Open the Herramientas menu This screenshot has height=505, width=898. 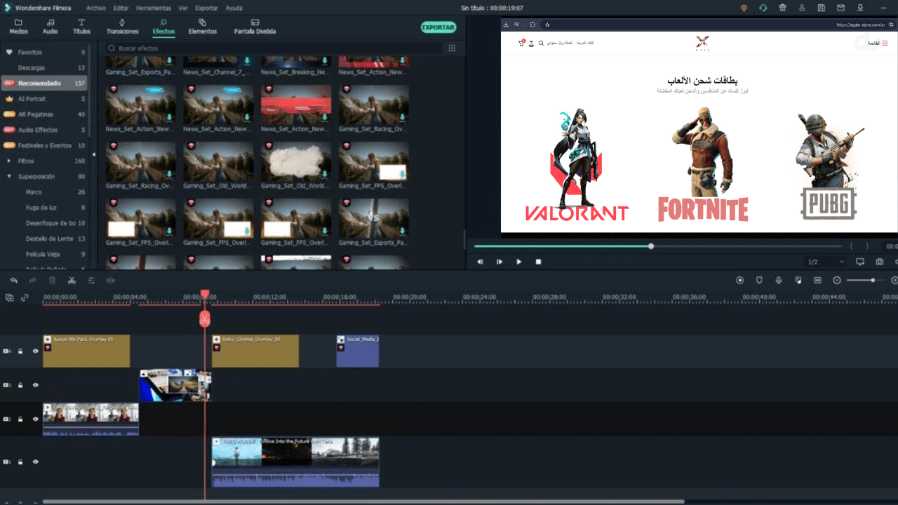(x=154, y=8)
